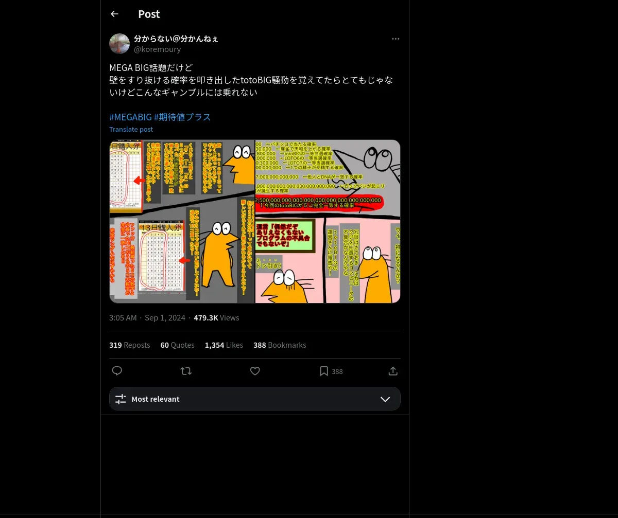Screen dimensions: 618x518
Task: Like the post with the heart icon
Action: click(x=255, y=371)
